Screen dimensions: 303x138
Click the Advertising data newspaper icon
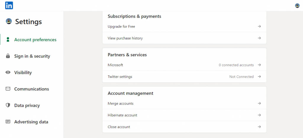click(8, 122)
